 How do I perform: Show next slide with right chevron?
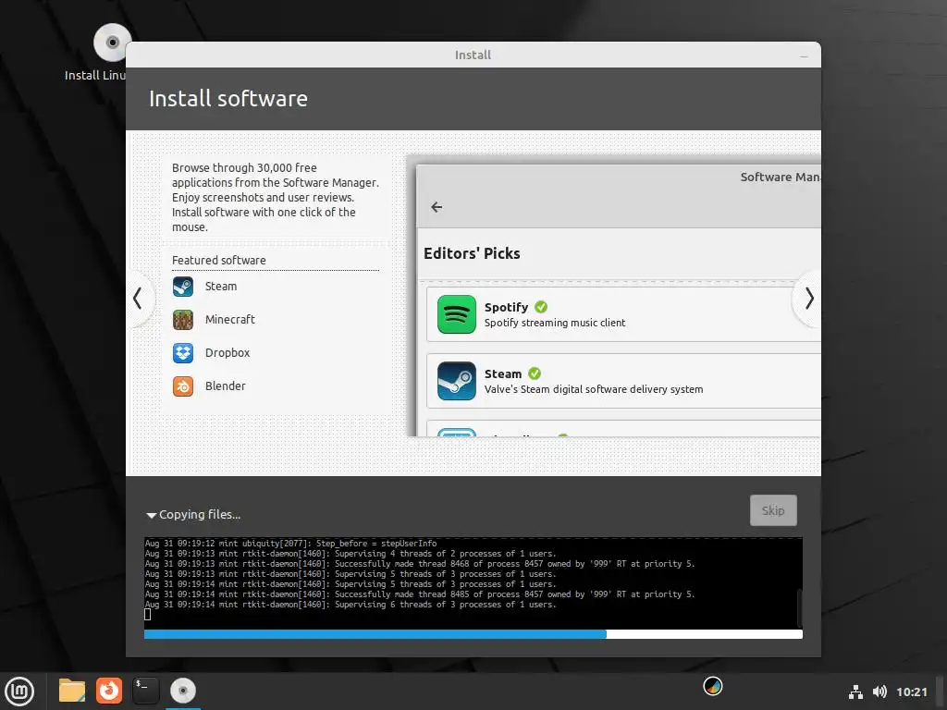[809, 299]
